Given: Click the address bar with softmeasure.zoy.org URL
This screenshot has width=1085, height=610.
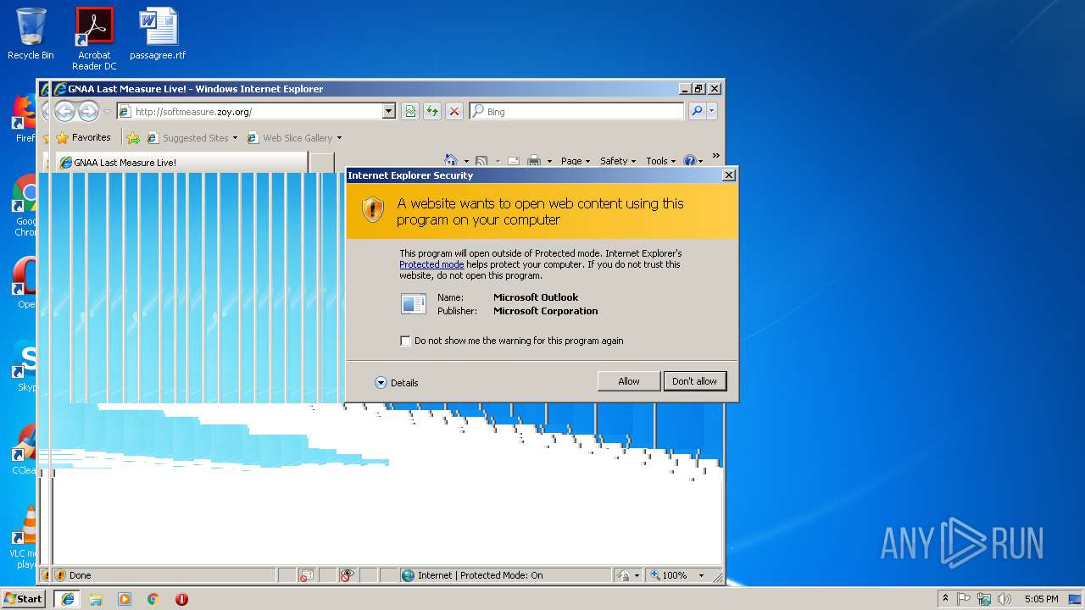Looking at the screenshot, I should point(250,111).
